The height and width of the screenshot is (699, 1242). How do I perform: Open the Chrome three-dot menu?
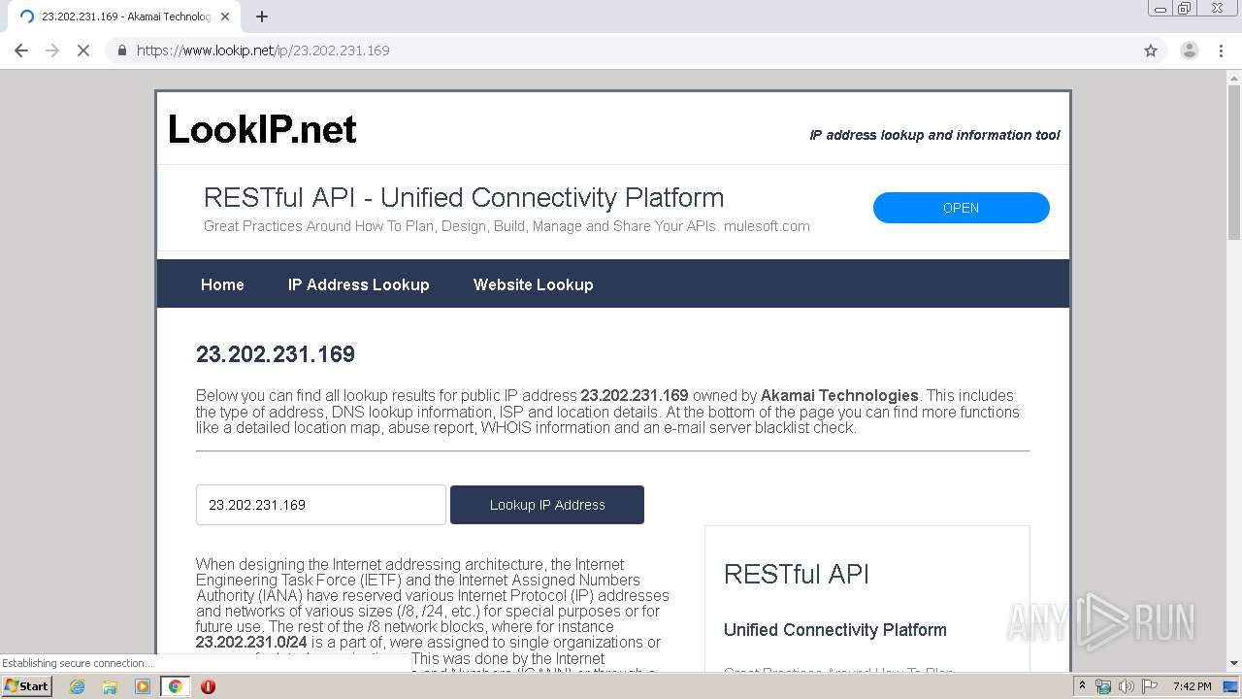[1221, 50]
